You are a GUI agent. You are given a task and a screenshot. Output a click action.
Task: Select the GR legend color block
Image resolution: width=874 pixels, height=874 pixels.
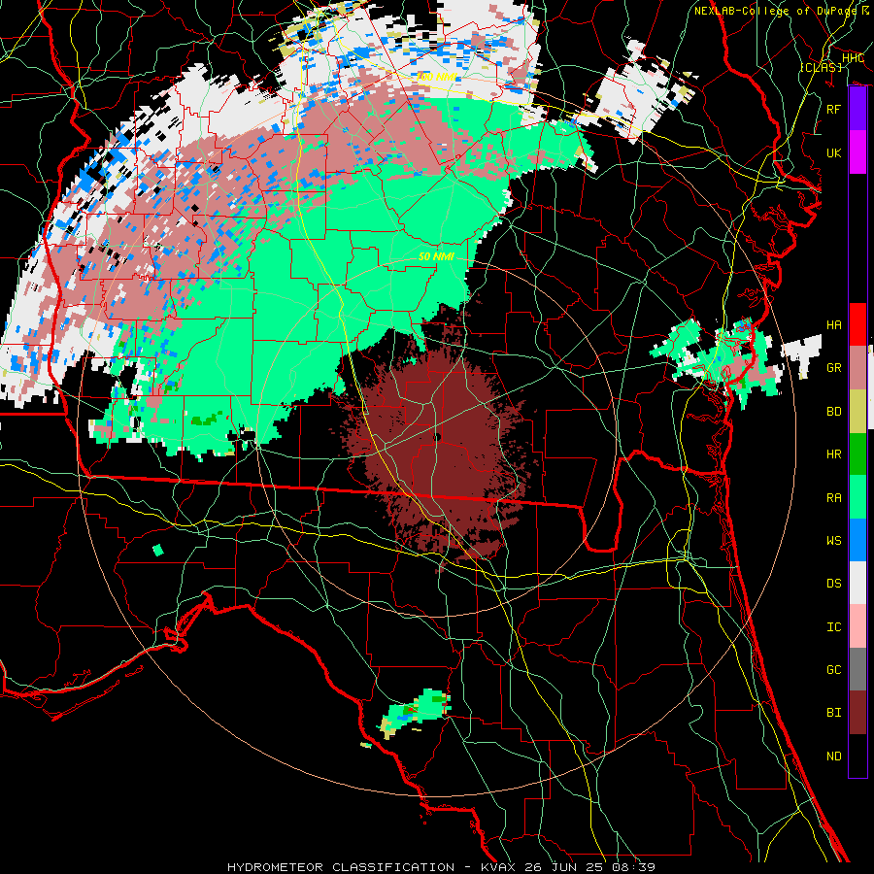857,368
